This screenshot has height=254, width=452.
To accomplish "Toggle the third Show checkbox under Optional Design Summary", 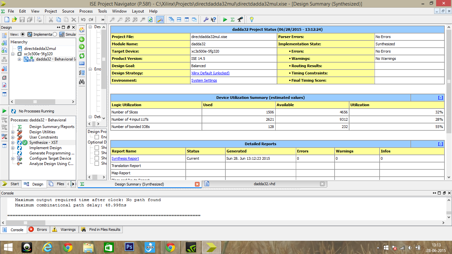I will 97,158.
